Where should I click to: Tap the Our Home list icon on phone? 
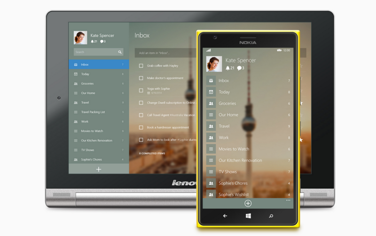point(211,115)
